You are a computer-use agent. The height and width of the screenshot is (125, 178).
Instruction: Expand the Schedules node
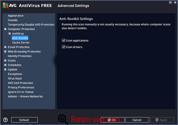5,65
